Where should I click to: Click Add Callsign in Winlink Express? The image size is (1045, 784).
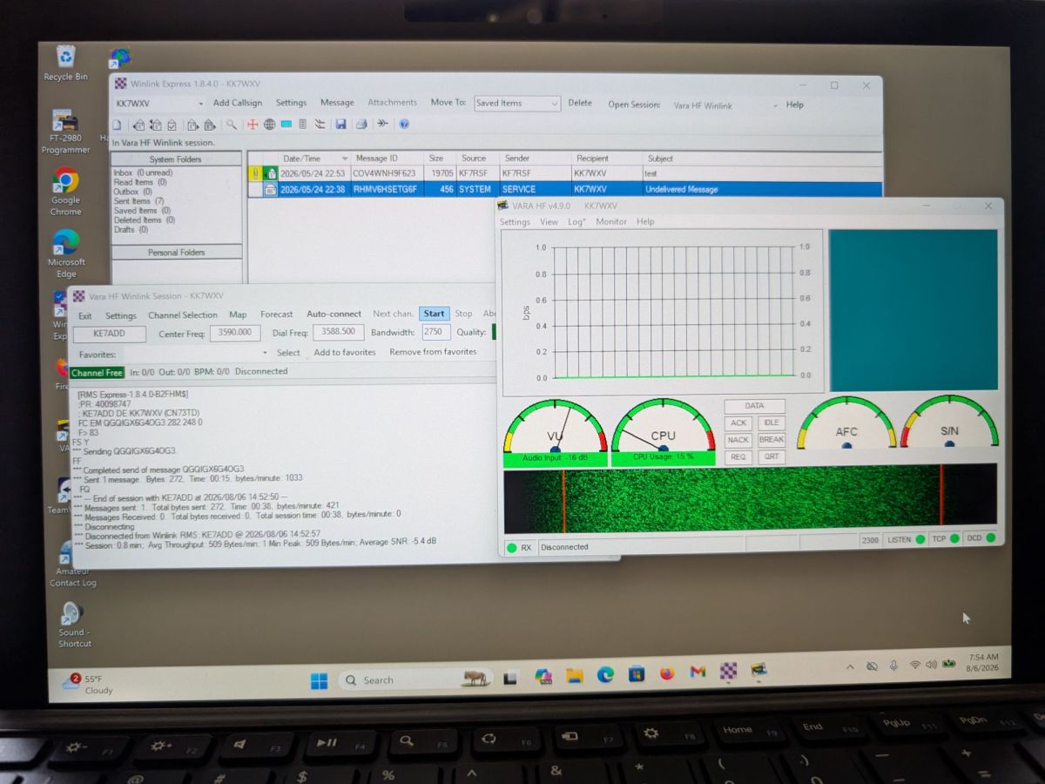click(x=238, y=103)
